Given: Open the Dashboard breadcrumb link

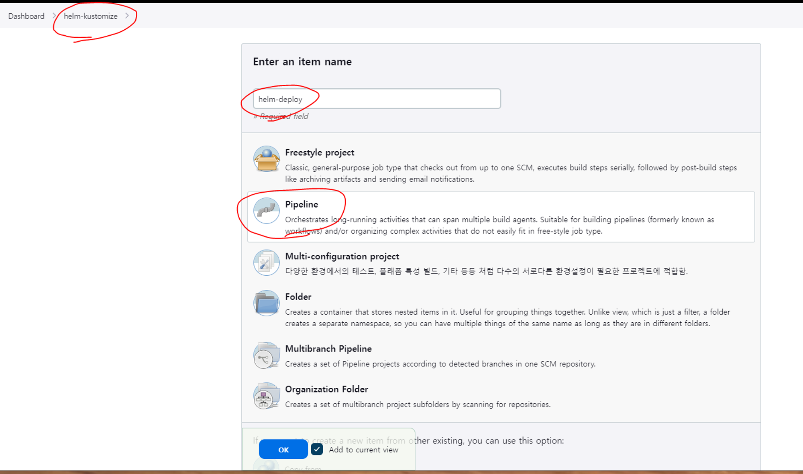Looking at the screenshot, I should pyautogui.click(x=26, y=16).
